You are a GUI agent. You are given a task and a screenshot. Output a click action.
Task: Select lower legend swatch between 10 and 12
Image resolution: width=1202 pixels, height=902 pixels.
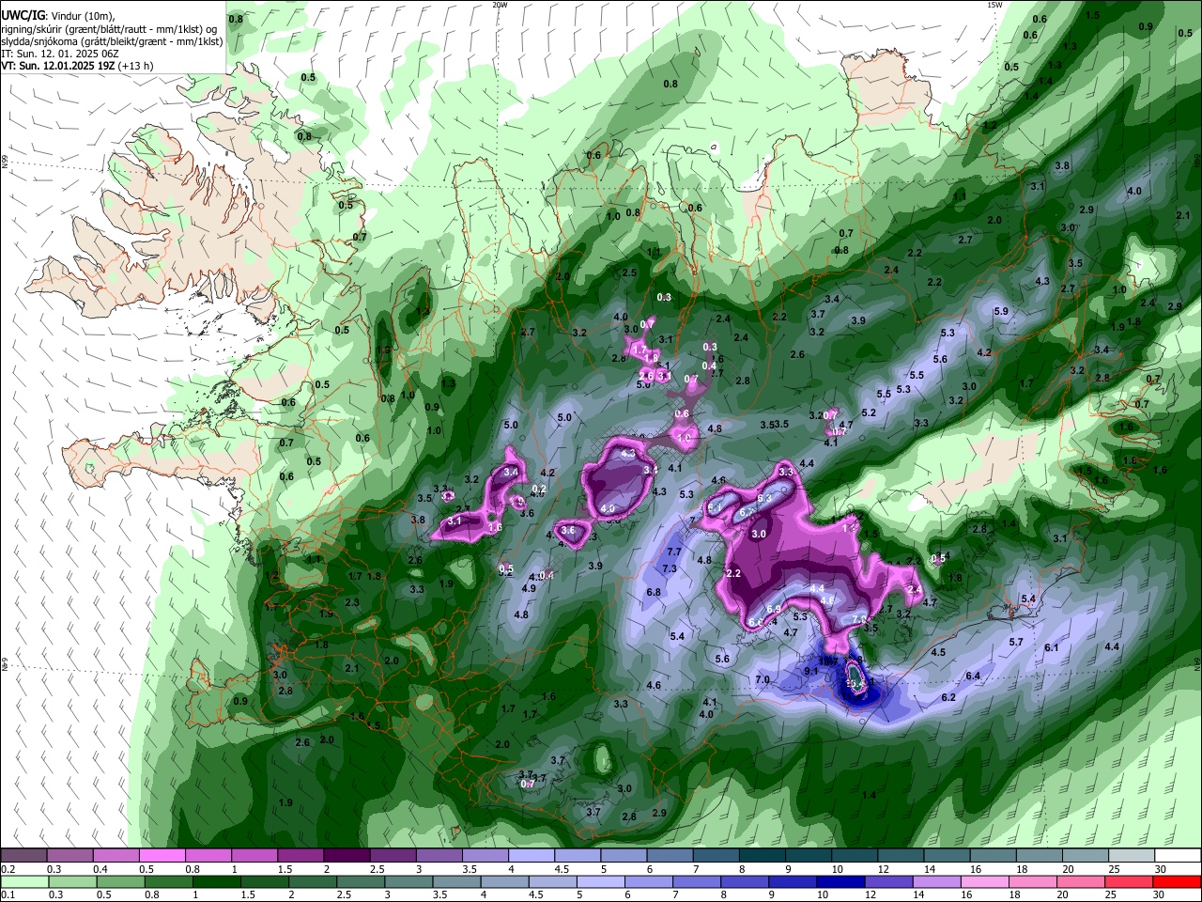pos(841,881)
